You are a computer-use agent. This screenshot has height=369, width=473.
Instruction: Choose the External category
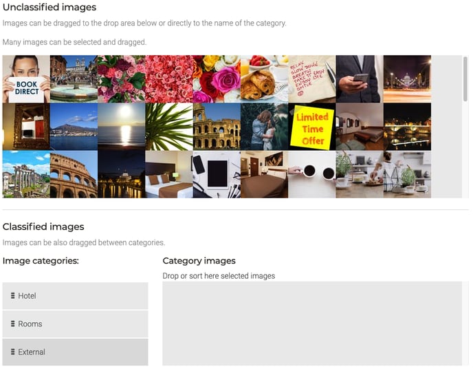76,352
